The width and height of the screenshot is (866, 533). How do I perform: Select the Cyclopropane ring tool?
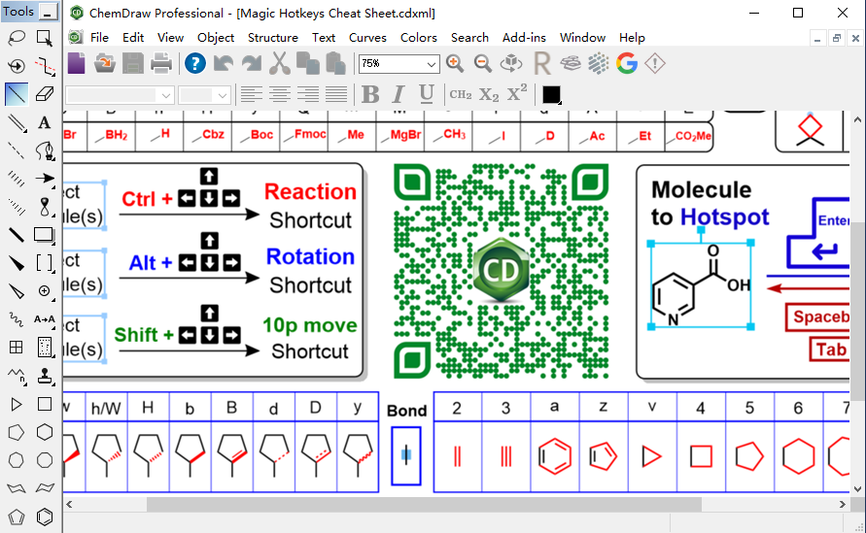[16, 405]
